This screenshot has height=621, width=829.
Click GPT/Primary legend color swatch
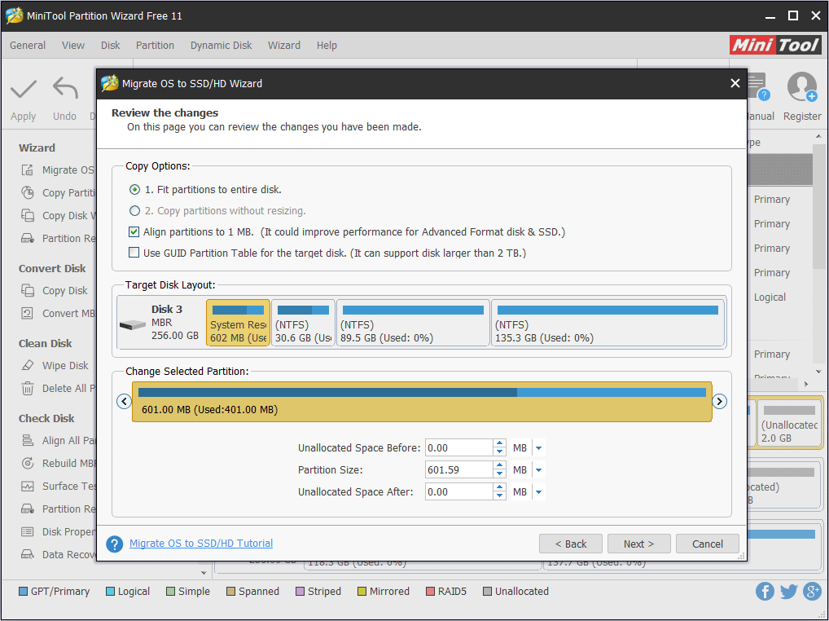click(23, 592)
